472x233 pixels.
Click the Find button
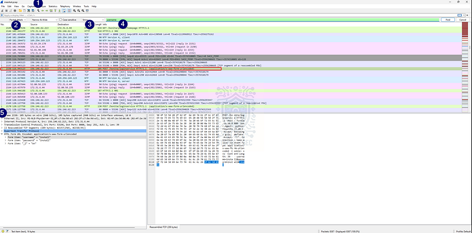point(448,19)
